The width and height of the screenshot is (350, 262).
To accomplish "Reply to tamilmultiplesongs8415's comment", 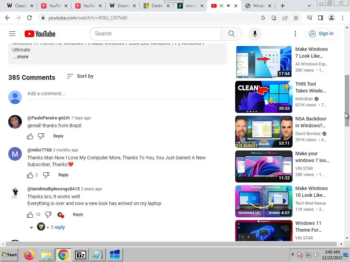I will [x=78, y=215].
